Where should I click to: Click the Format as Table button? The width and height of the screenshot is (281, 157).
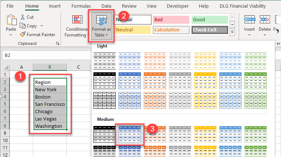[101, 25]
